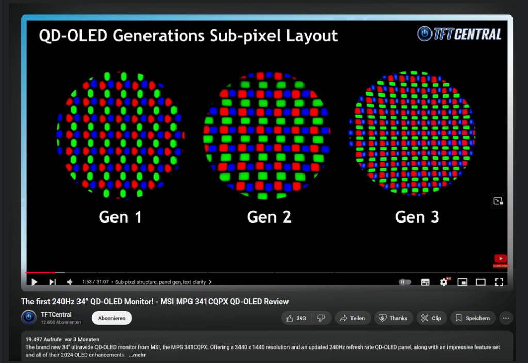The height and width of the screenshot is (363, 528).
Task: Enable theater mode view
Action: click(x=481, y=282)
